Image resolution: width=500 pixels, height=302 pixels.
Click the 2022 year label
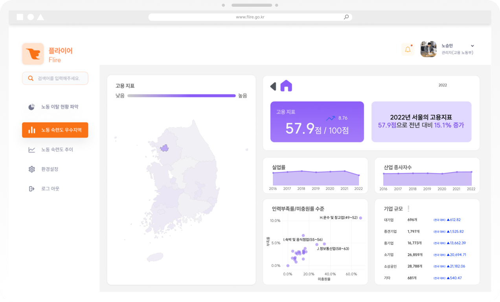point(443,85)
